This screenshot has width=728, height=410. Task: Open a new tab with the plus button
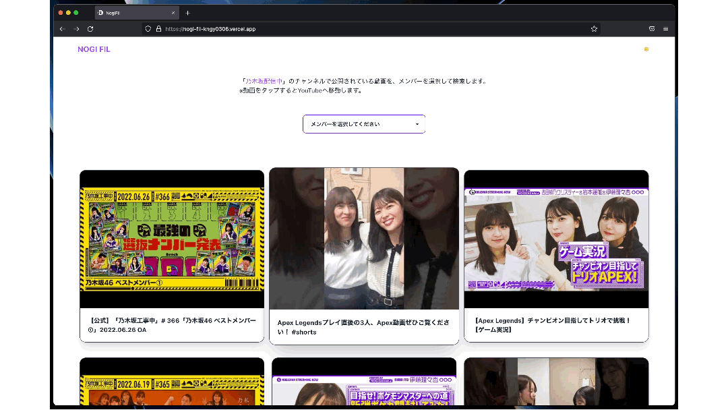click(187, 13)
